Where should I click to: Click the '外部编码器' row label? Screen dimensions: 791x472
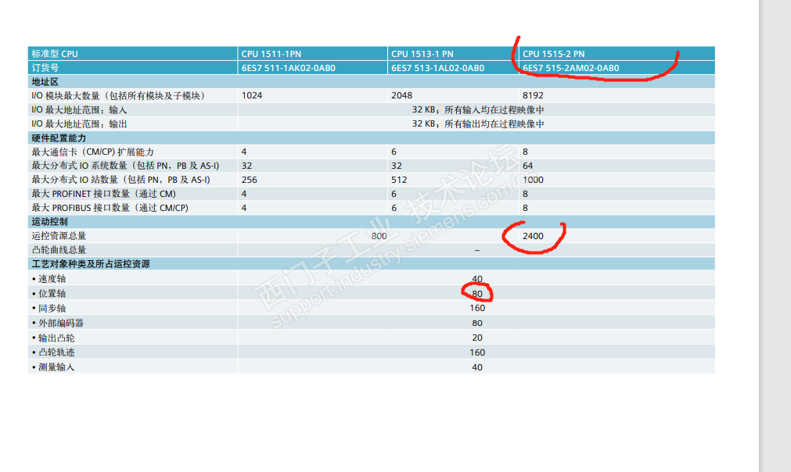(58, 323)
